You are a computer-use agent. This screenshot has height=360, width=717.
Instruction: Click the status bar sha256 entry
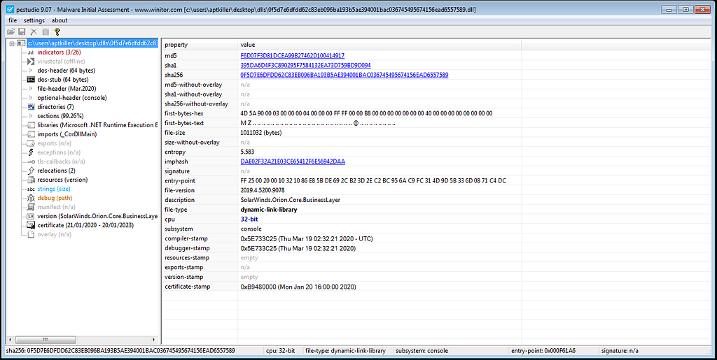pos(120,351)
